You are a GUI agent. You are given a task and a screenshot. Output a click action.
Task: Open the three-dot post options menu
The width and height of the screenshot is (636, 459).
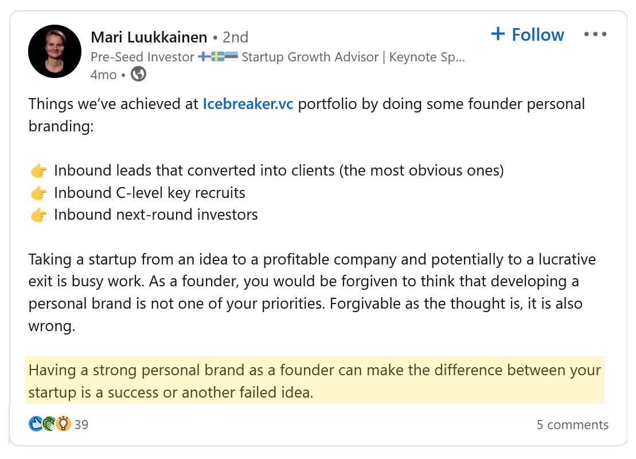click(x=595, y=34)
